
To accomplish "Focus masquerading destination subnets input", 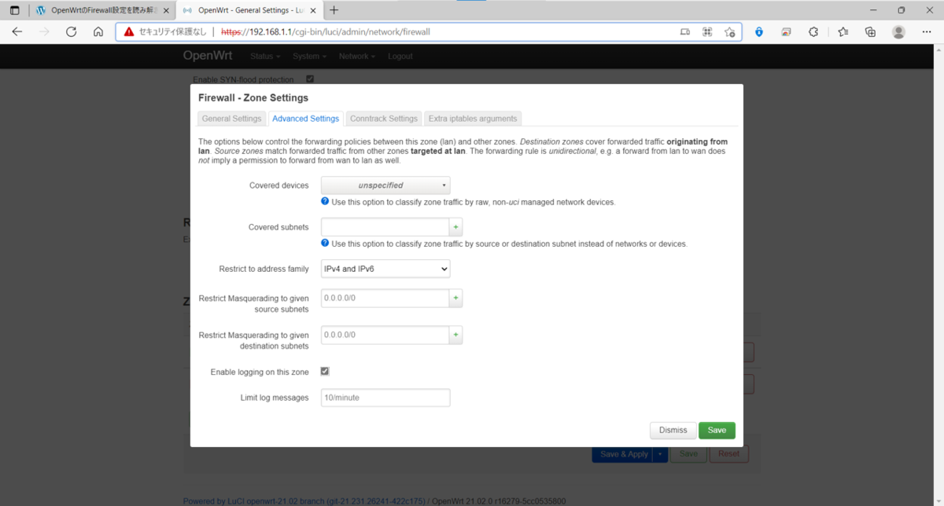I will [x=385, y=335].
